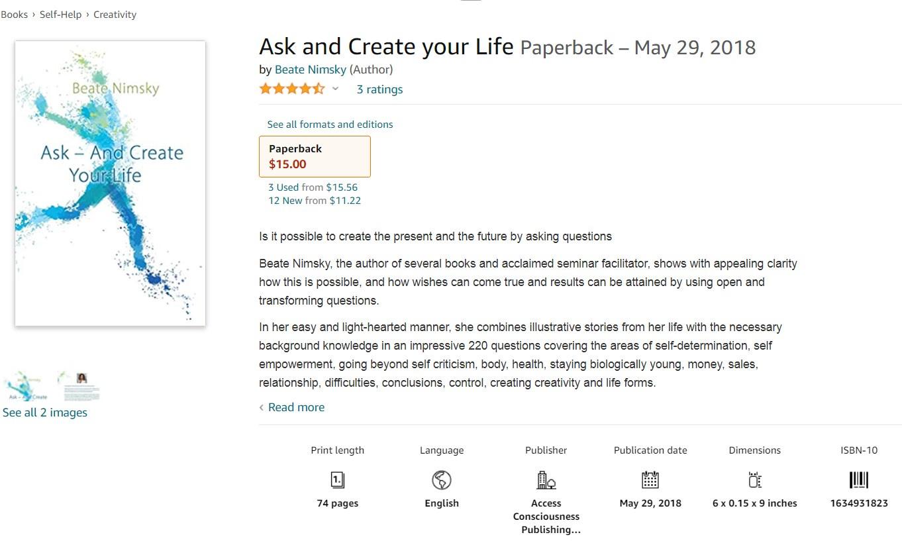902x541 pixels.
Task: Expand the star ratings dropdown arrow
Action: click(335, 89)
